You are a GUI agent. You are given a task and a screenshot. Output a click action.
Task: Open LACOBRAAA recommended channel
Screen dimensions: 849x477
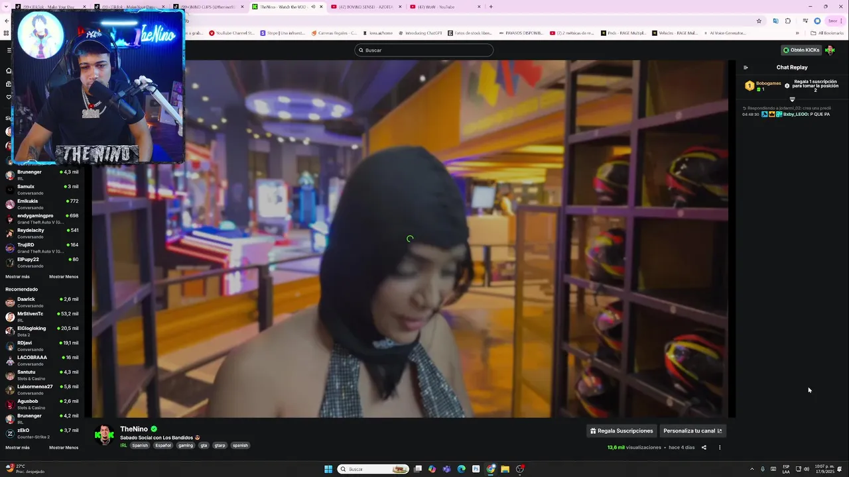pyautogui.click(x=42, y=360)
